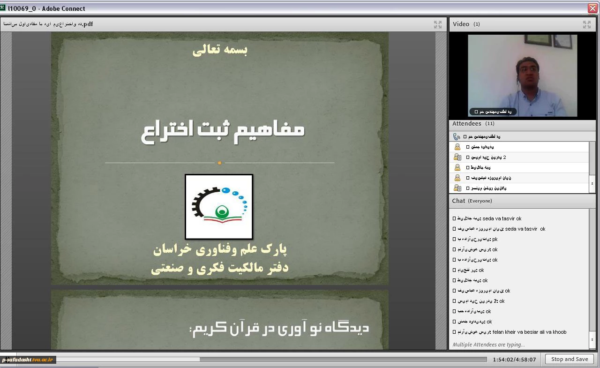Click the science park gear logo on the slide

click(219, 206)
